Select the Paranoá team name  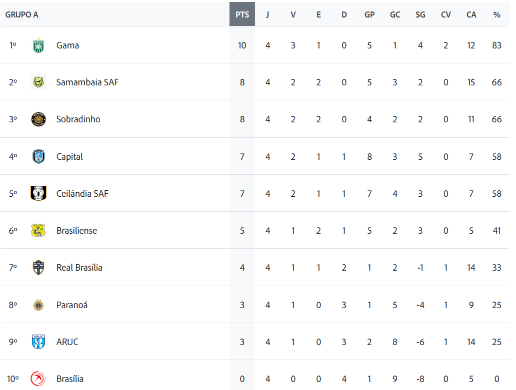[x=72, y=305]
